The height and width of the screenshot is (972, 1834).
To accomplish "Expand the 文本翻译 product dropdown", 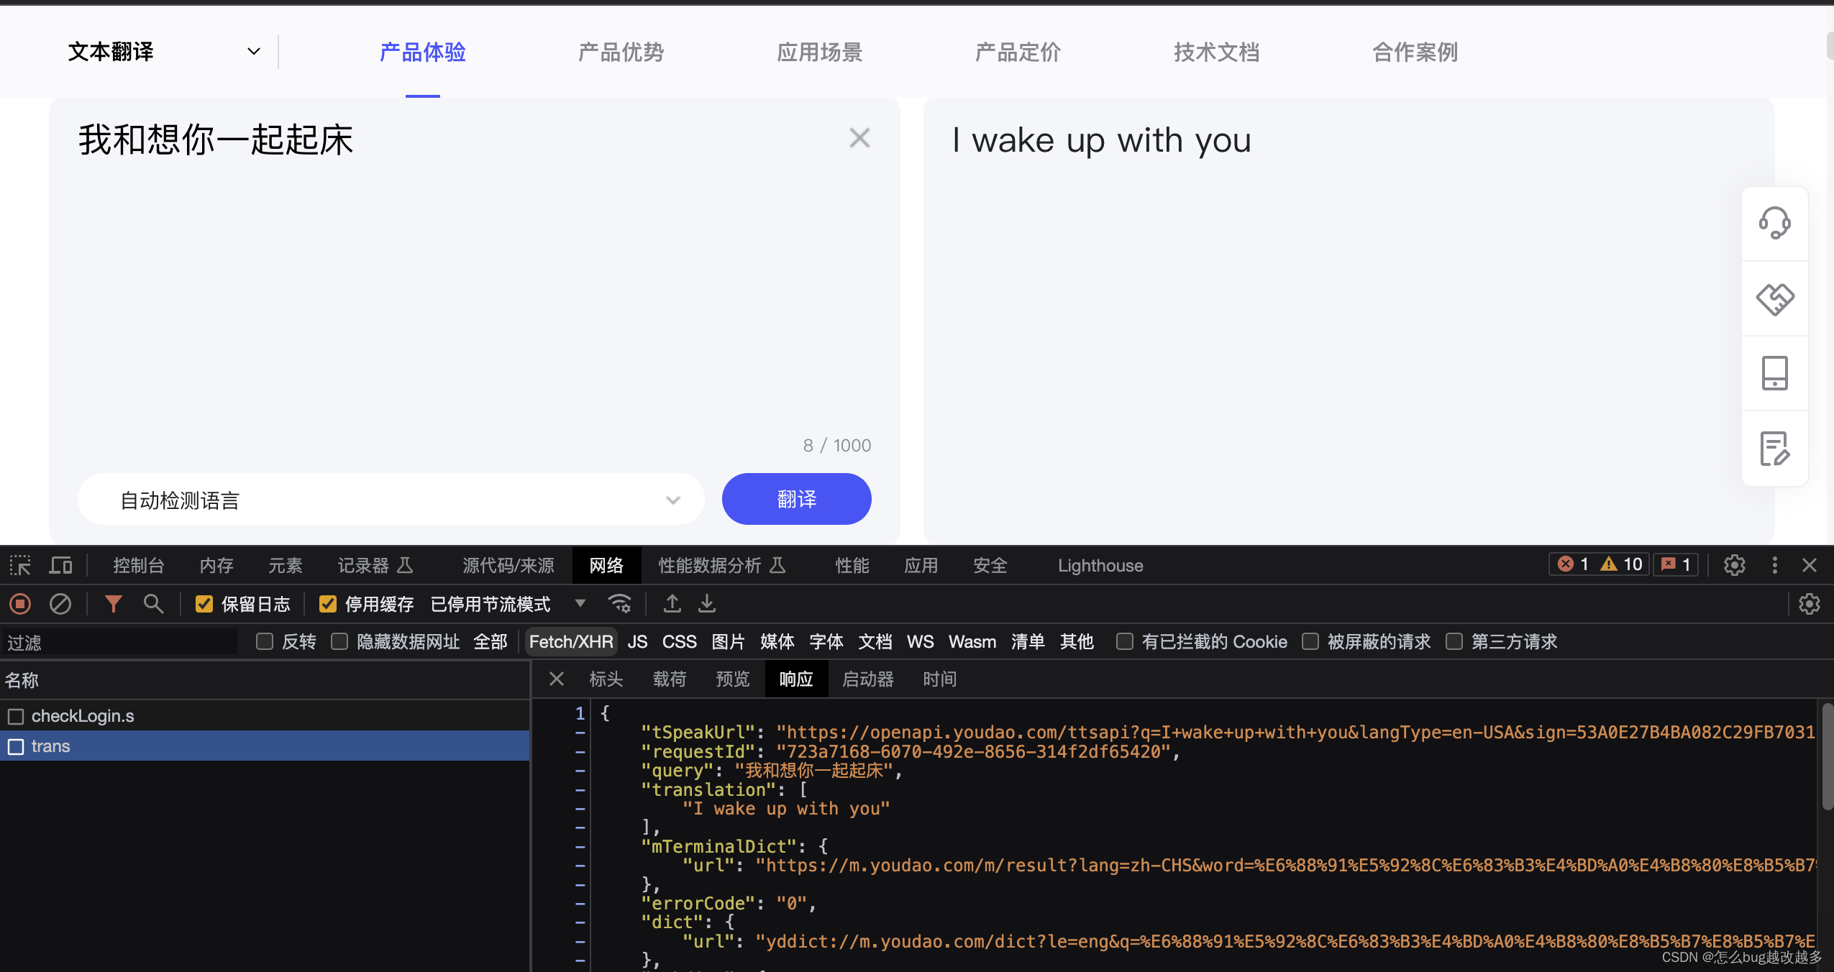I will pyautogui.click(x=253, y=52).
